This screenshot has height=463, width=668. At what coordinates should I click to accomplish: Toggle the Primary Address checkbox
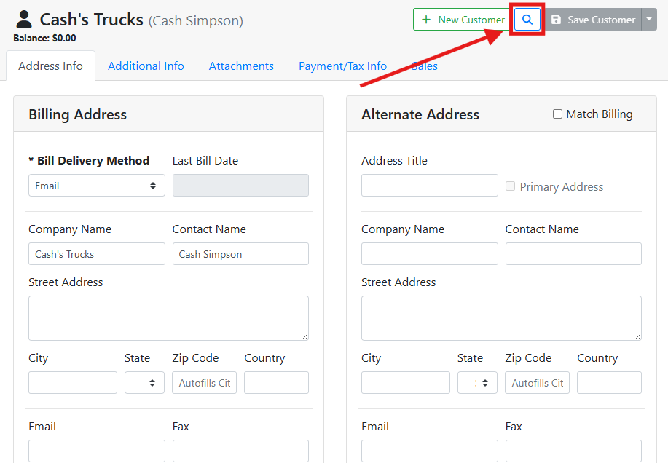(x=511, y=186)
